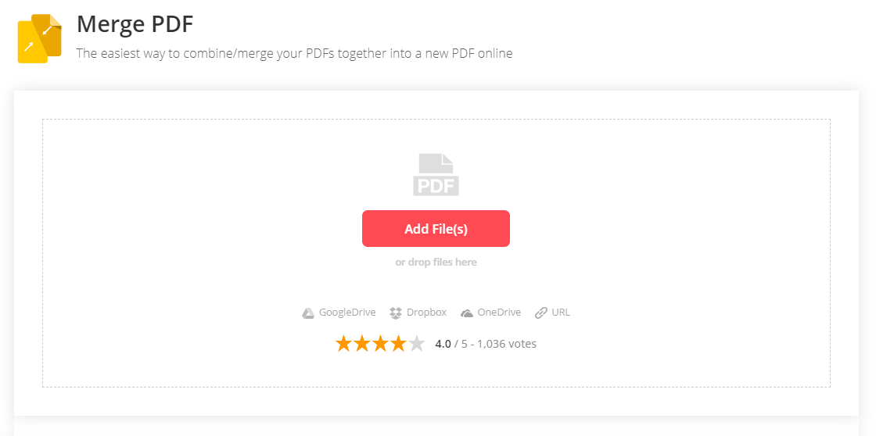Click the Dropbox box icon
The image size is (876, 436).
pos(396,313)
